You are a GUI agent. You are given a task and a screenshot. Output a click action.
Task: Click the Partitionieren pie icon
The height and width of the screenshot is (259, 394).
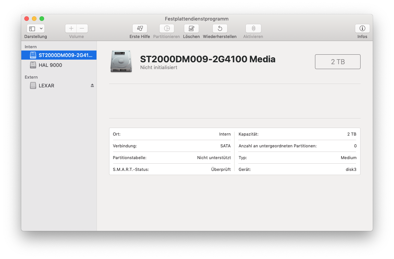tap(166, 28)
